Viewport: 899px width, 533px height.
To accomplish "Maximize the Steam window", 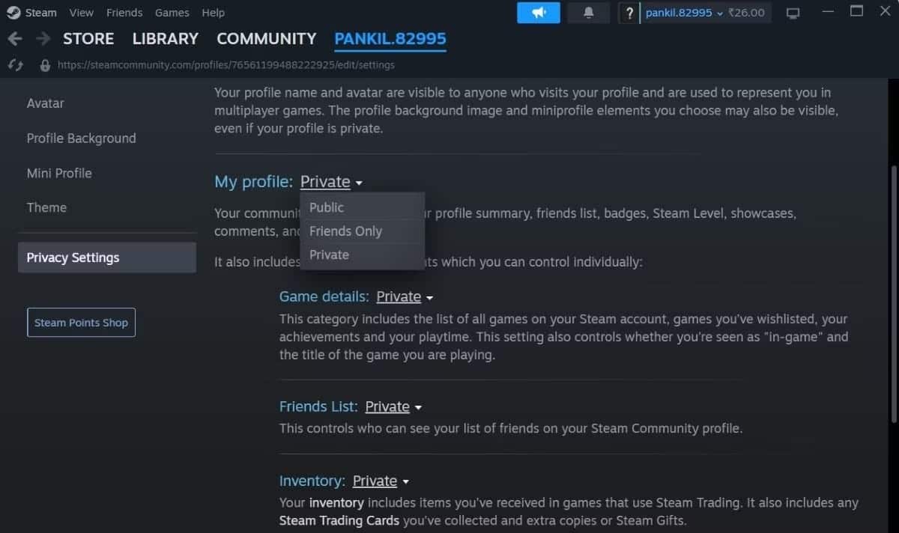I will pos(857,11).
